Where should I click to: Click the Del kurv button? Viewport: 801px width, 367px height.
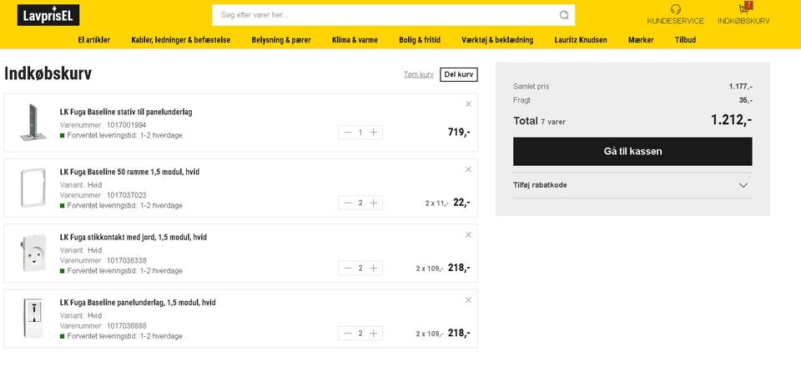[459, 74]
